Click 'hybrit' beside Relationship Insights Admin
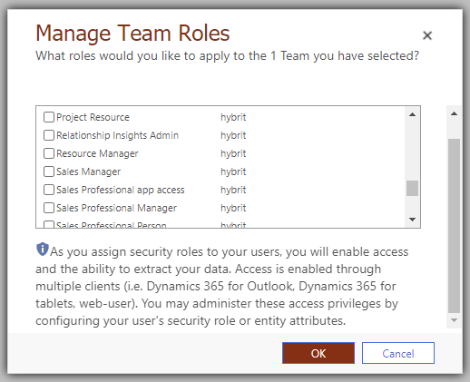 pos(233,135)
